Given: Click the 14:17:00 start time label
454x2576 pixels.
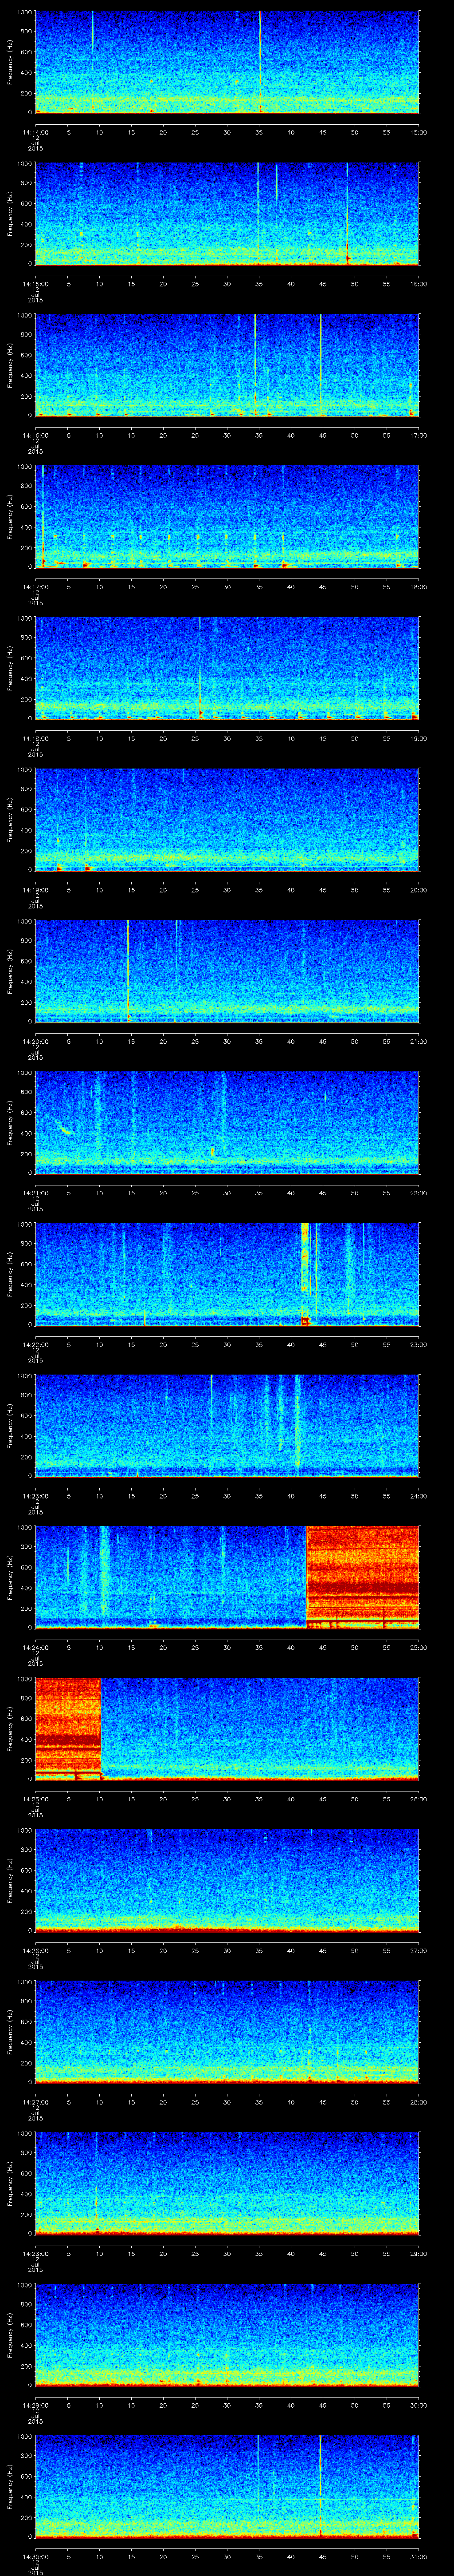Looking at the screenshot, I should 35,587.
